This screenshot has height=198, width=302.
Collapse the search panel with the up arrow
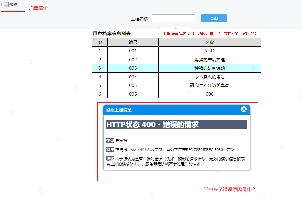coord(175,28)
